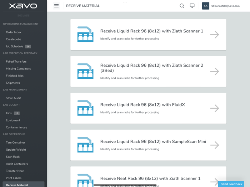
Task: Click arrow on Ziath Scanner 2 (3Bed) card
Action: click(215, 71)
